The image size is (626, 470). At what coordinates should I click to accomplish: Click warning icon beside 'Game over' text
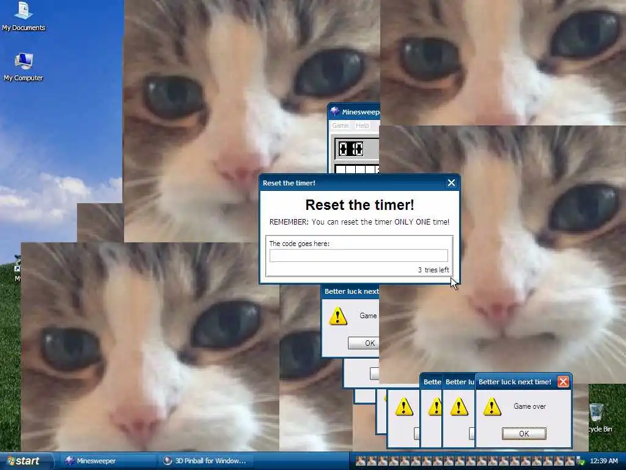[492, 406]
